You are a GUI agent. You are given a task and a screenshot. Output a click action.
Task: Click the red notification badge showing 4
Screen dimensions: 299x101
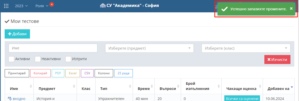pos(51,4)
